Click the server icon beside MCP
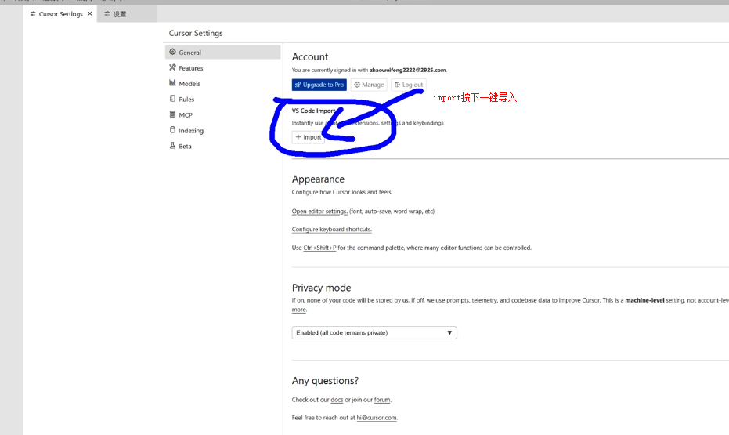Image resolution: width=729 pixels, height=435 pixels. (172, 114)
